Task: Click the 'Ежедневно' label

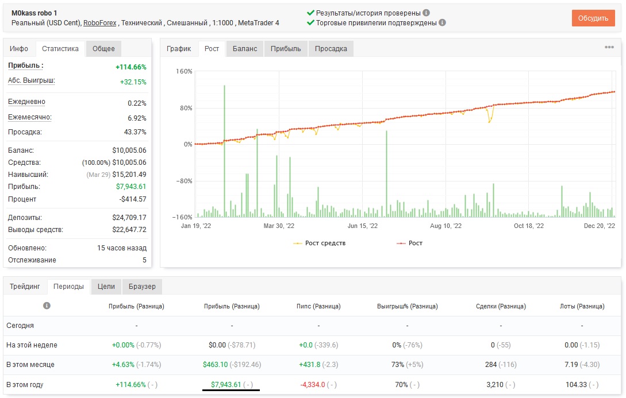Action: tap(27, 102)
